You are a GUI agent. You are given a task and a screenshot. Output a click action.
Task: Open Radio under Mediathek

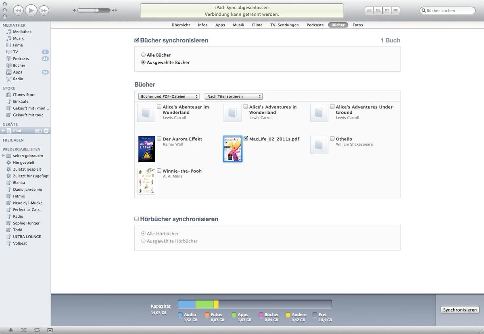(x=18, y=79)
